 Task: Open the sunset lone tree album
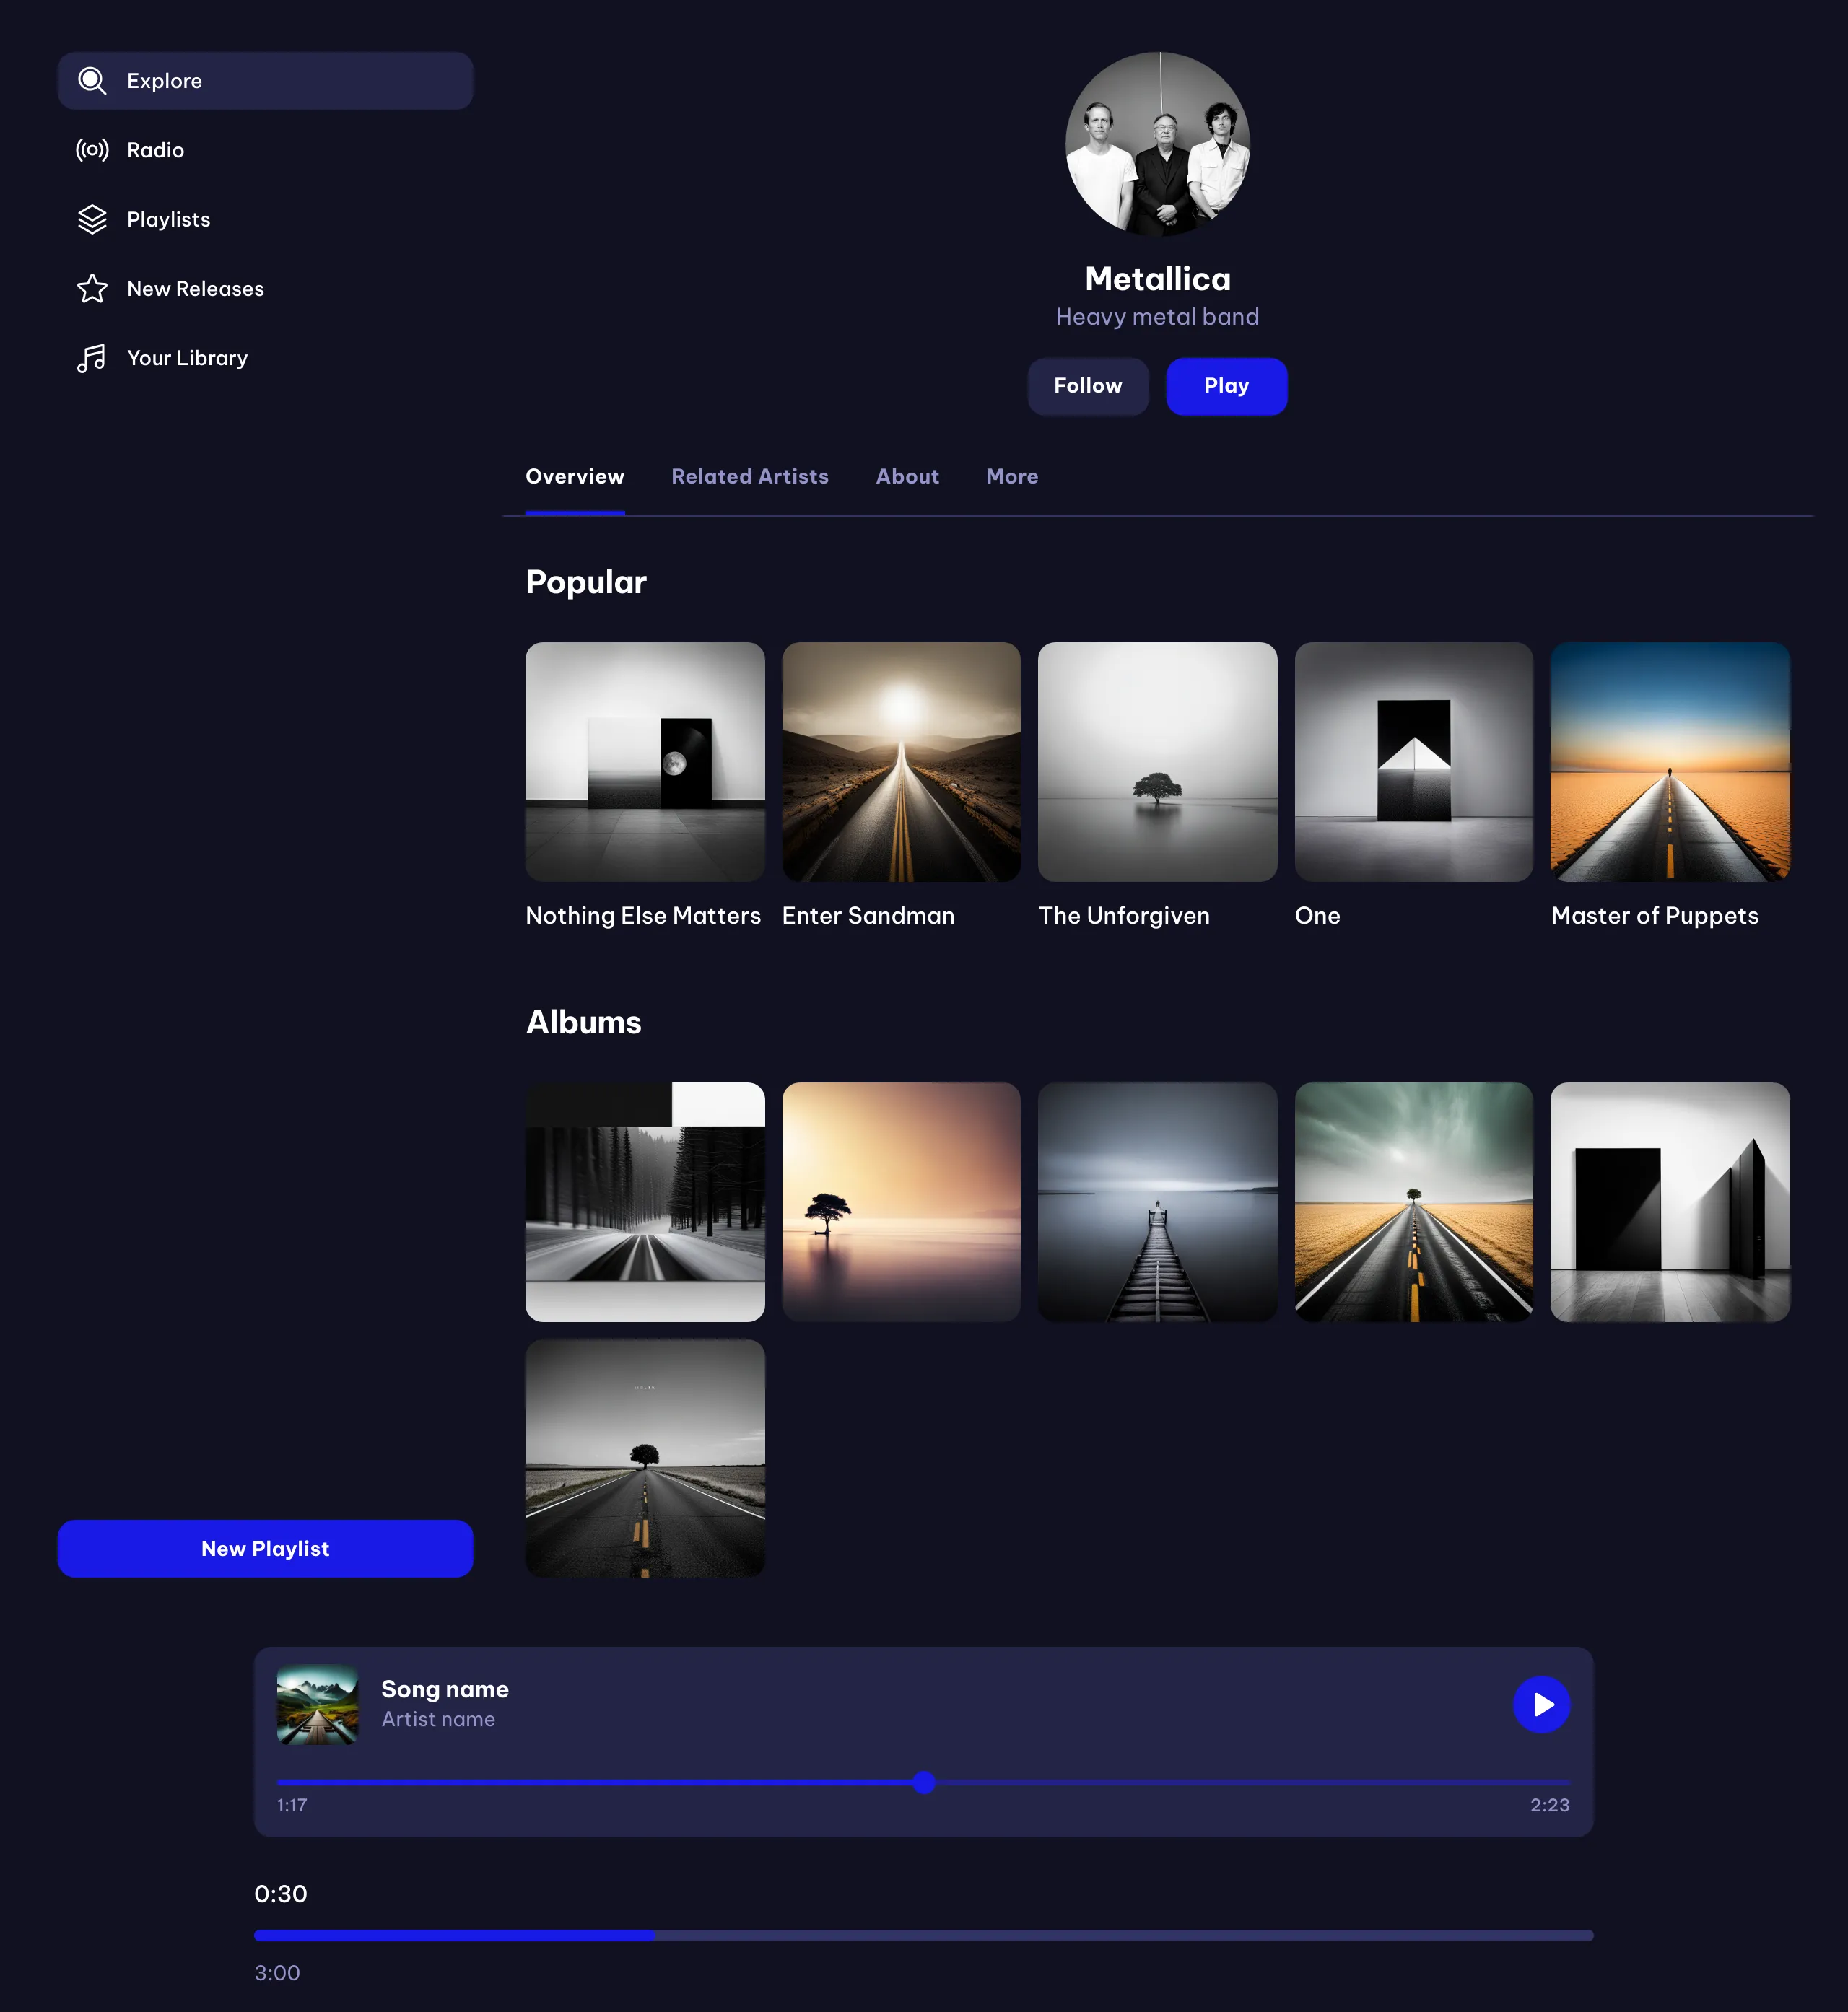point(901,1202)
